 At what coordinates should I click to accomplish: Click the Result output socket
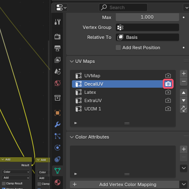32,165
